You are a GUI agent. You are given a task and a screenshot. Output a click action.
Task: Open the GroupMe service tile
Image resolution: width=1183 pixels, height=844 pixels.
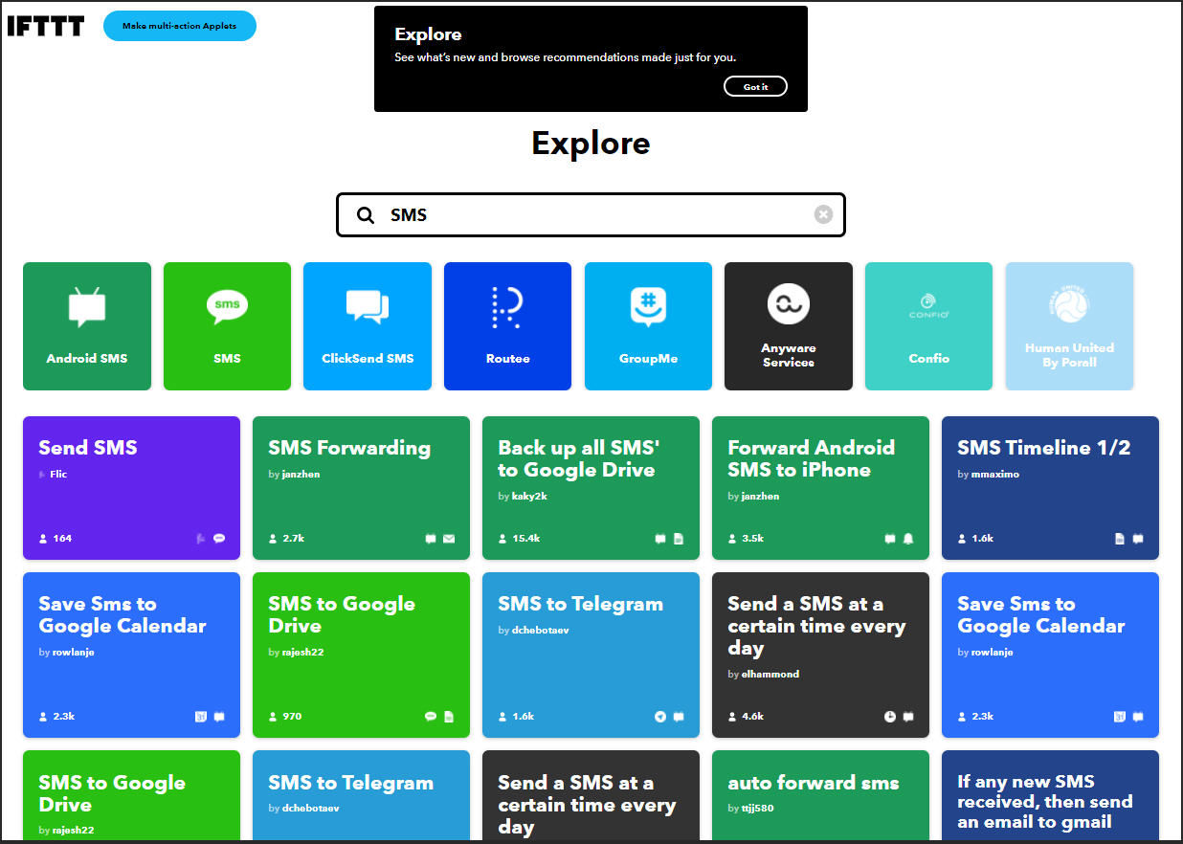click(648, 326)
